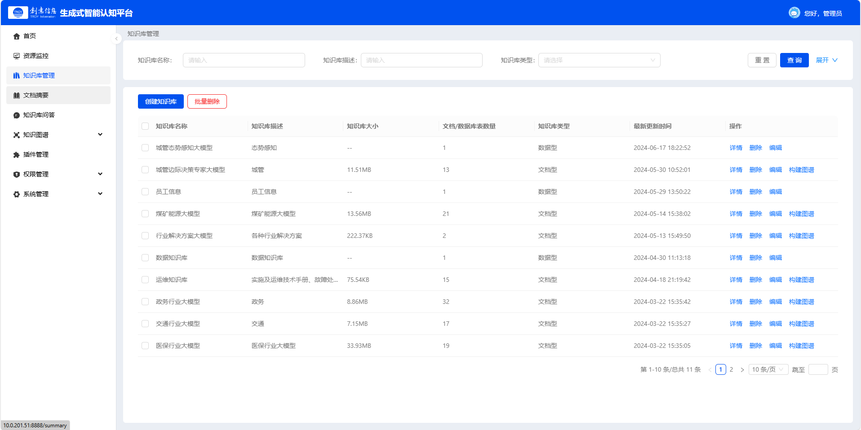
Task: Open the 知识库类型 select dropdown
Action: [599, 60]
